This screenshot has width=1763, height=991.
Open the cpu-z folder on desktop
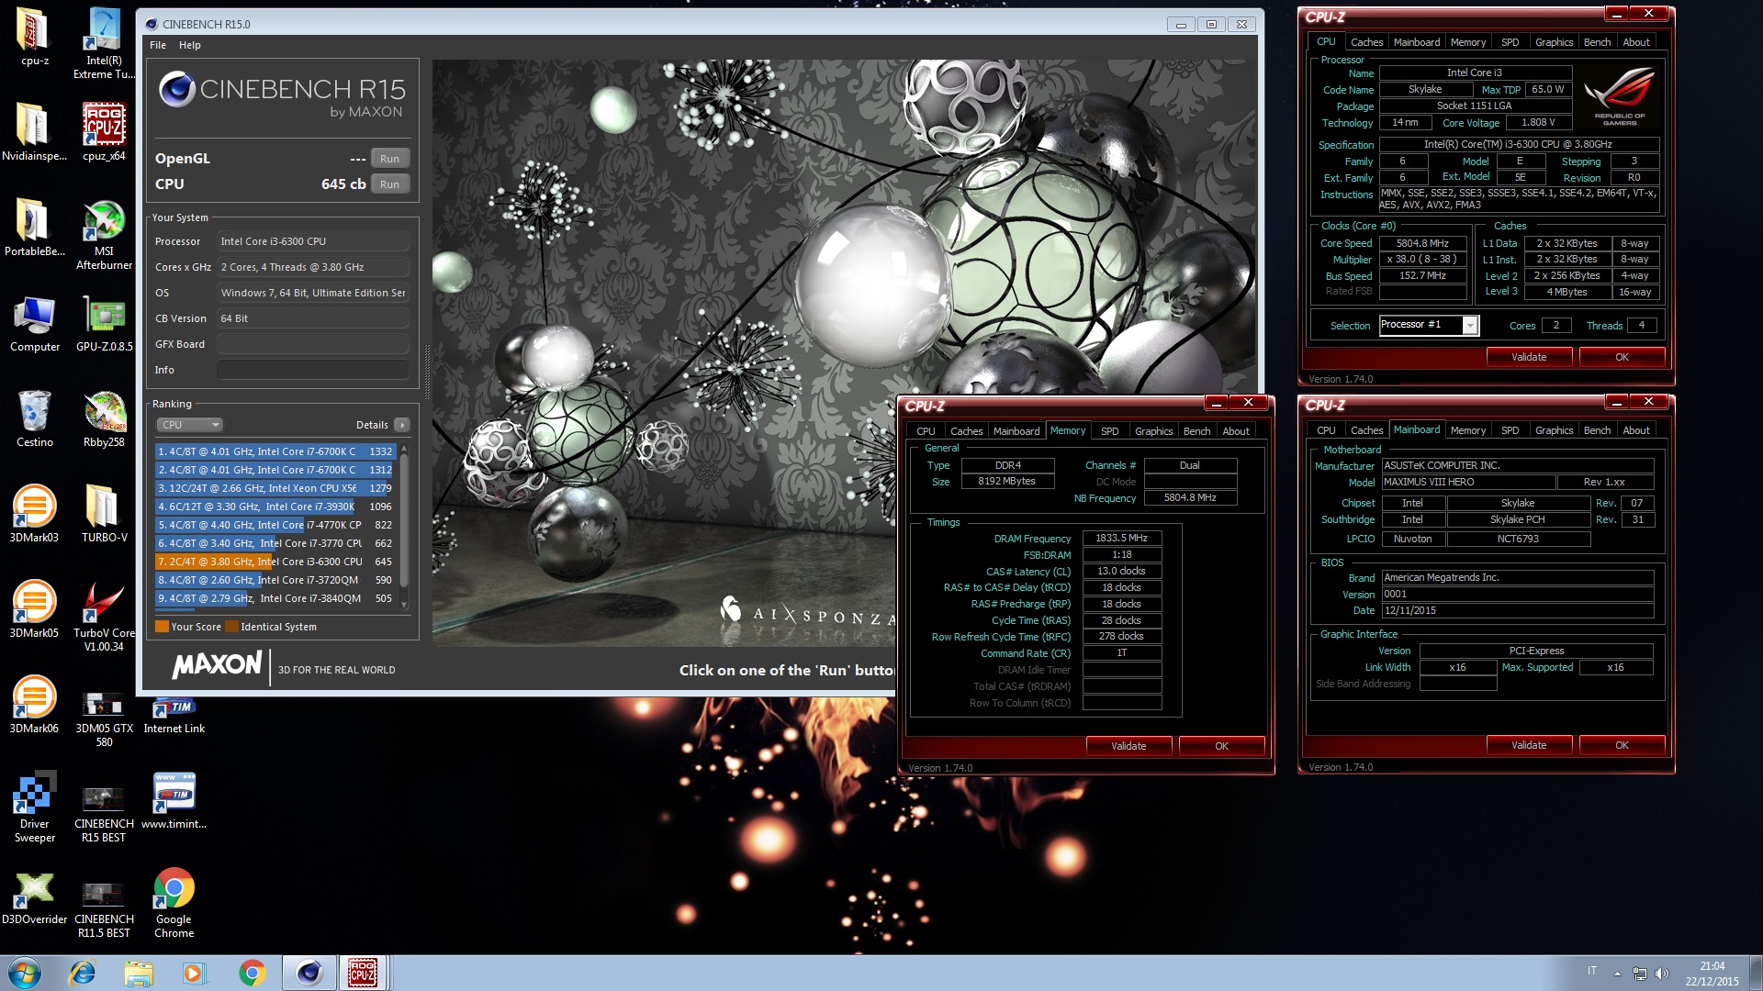tap(34, 37)
